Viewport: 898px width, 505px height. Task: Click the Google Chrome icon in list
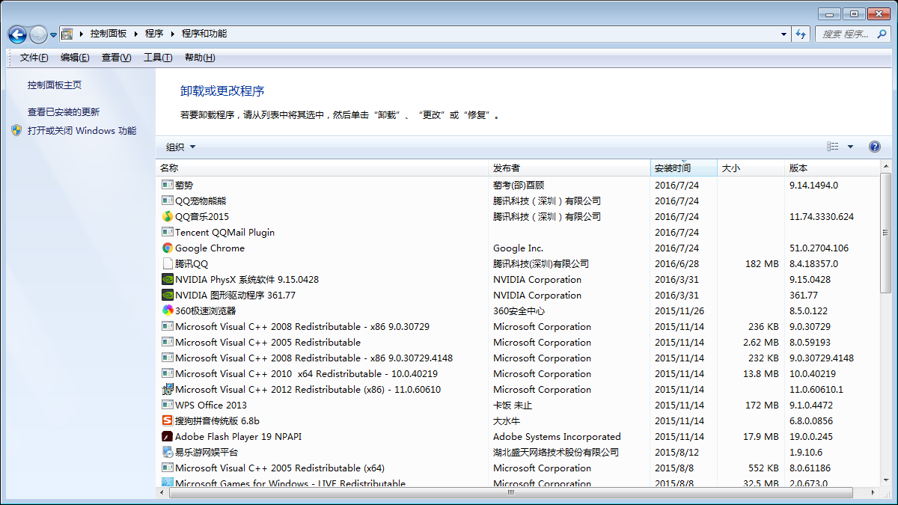(168, 248)
